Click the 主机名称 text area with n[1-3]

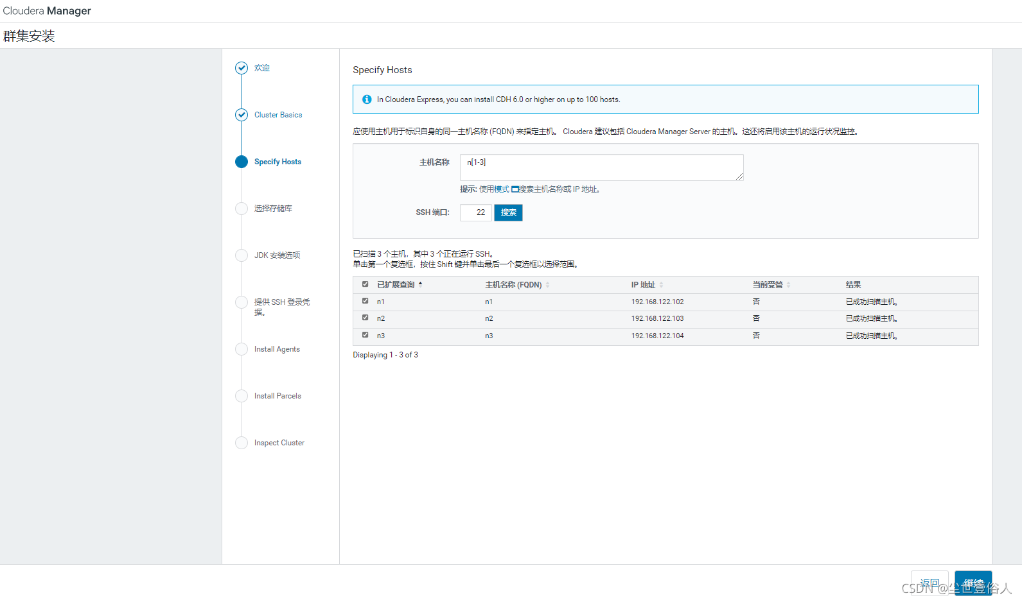click(602, 167)
